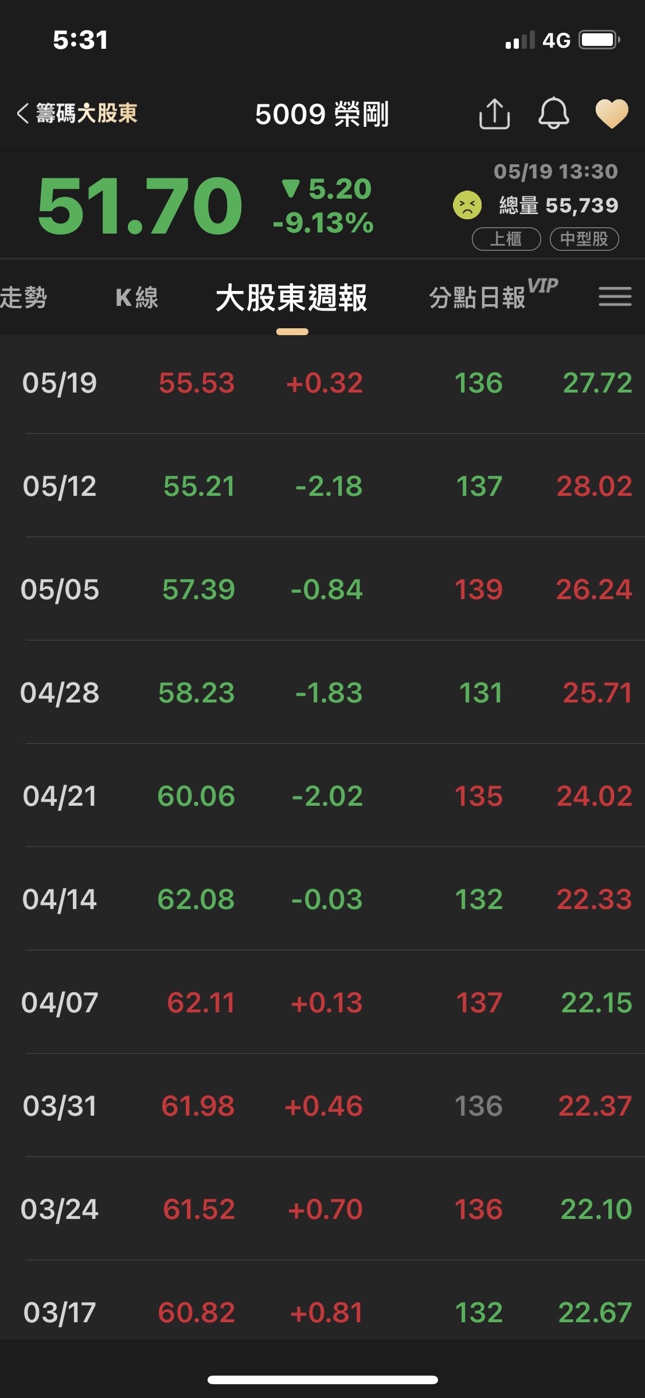Tap the 5009 榮剛 stock title
Screen dimensions: 645x1398
[x=322, y=114]
